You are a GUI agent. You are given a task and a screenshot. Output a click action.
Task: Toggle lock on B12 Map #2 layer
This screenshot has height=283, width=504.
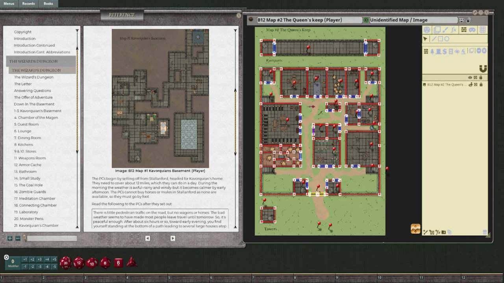pyautogui.click(x=481, y=85)
